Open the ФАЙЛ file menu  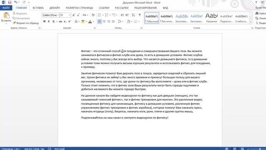coord(6,8)
